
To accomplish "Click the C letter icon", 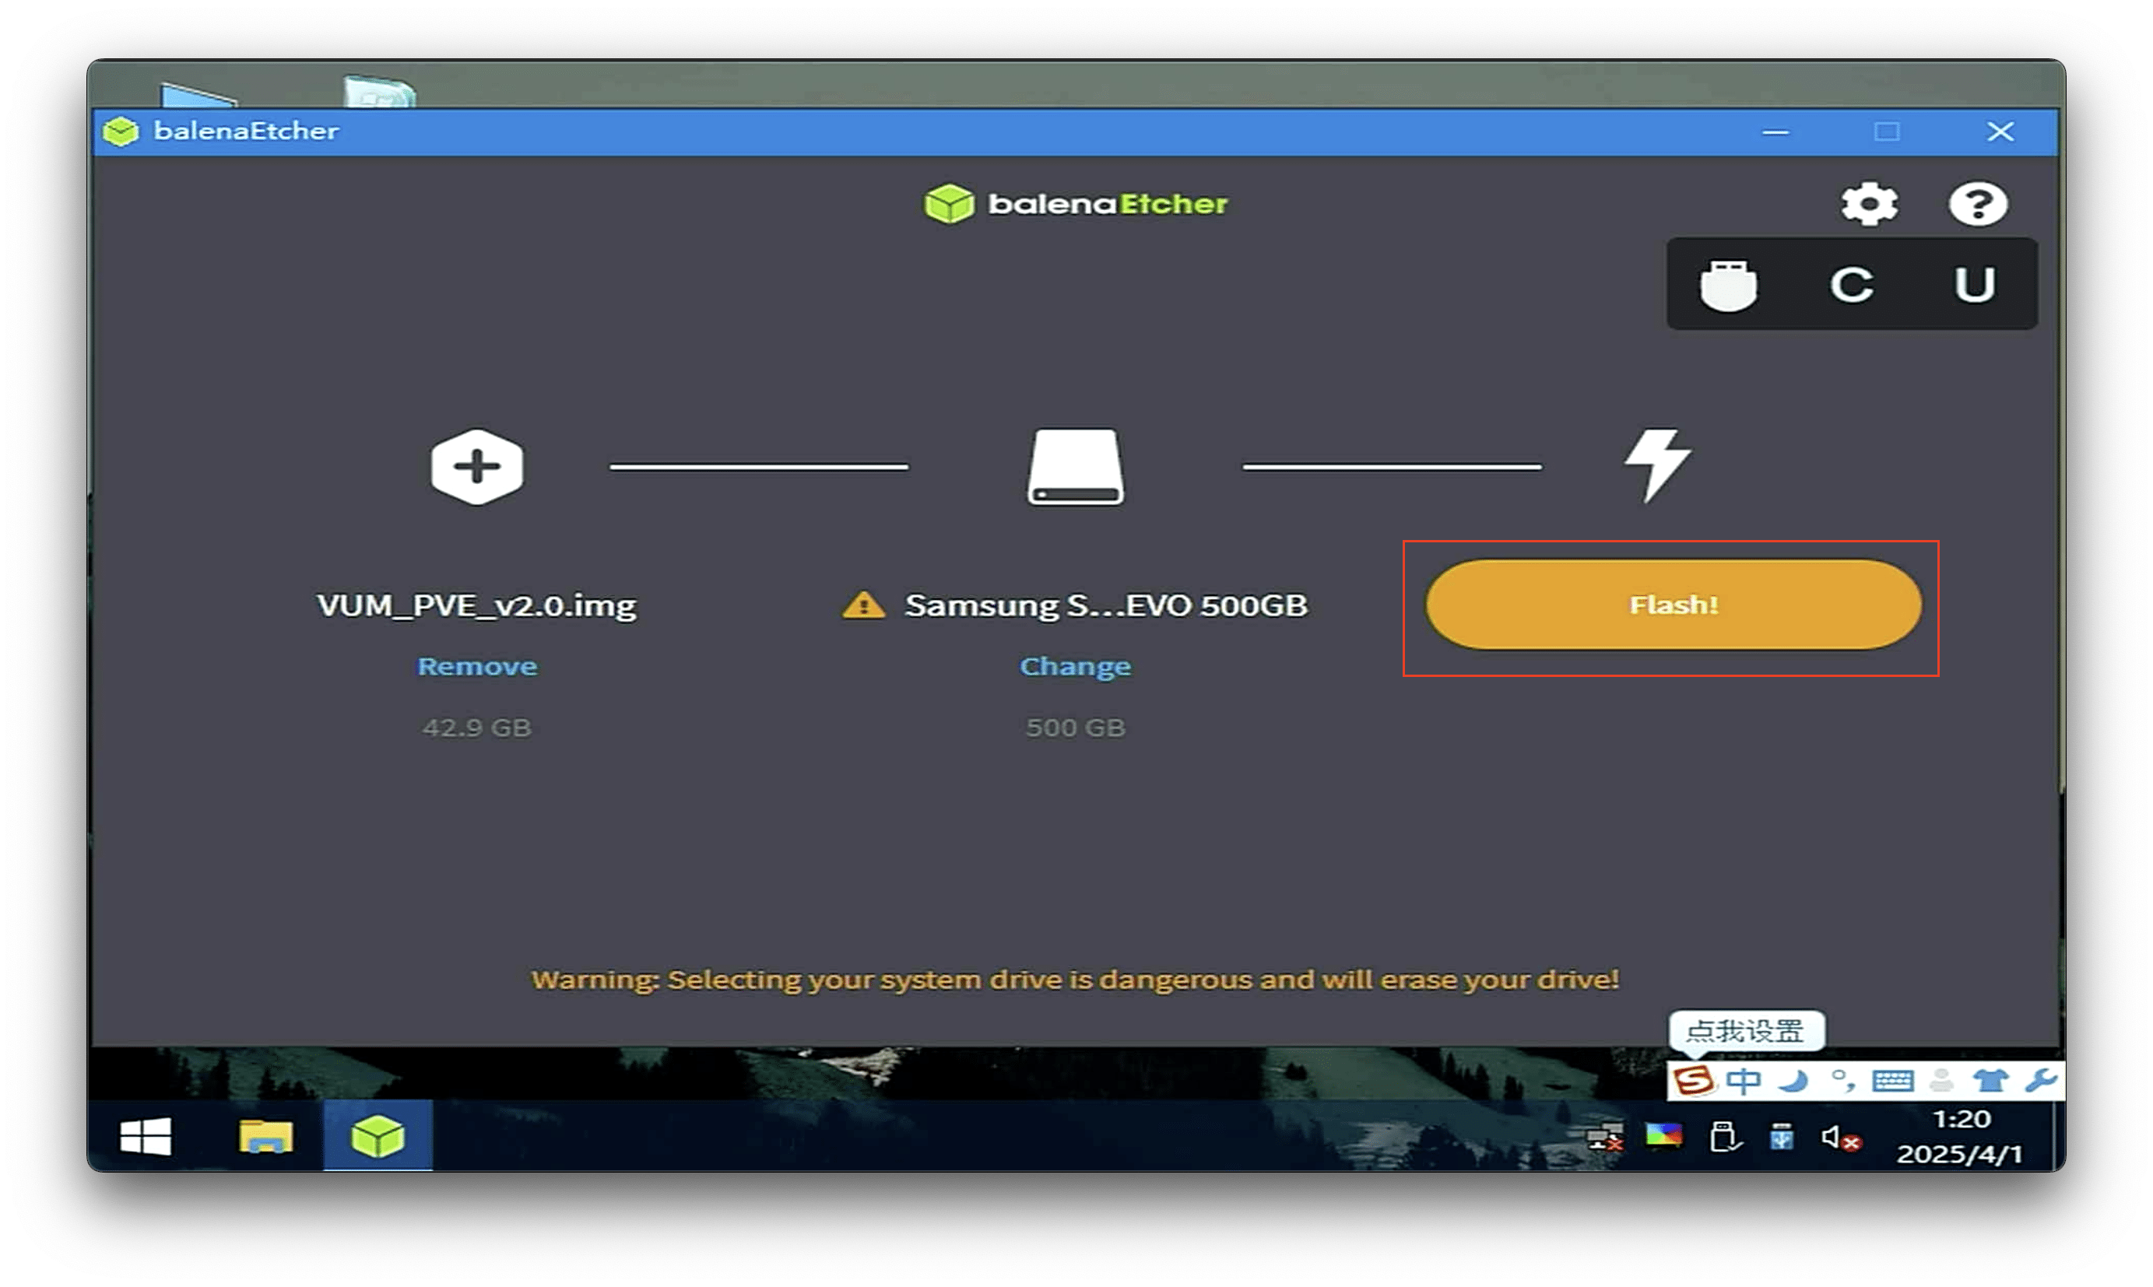I will (1851, 285).
